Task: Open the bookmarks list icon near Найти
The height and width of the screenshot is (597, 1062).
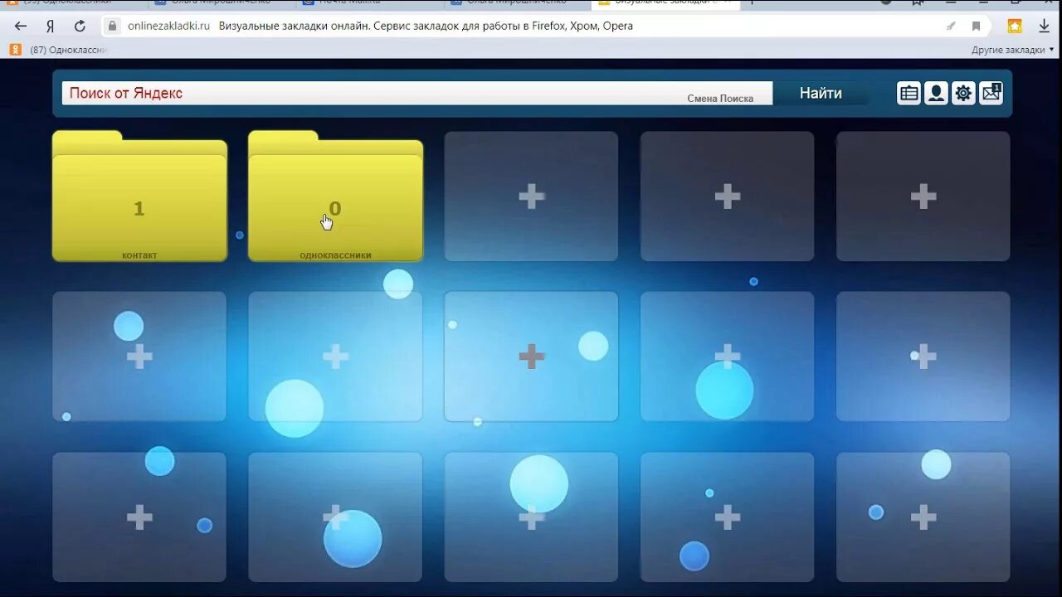Action: pos(909,93)
